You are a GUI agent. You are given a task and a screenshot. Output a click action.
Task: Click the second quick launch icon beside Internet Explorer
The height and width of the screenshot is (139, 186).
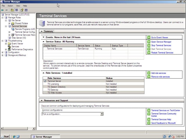18,137
